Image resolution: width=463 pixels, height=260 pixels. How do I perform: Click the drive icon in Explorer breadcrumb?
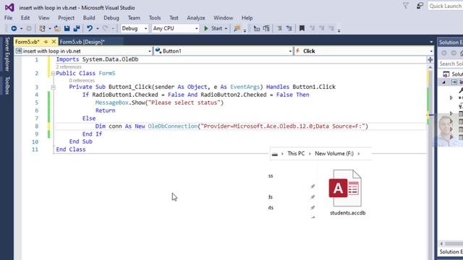pos(275,154)
